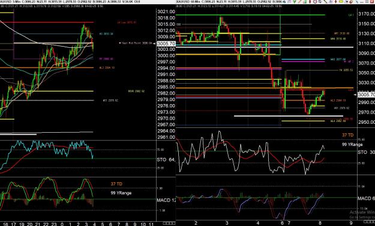Select the dark diagonal line drawing tool

click(x=325, y=1)
